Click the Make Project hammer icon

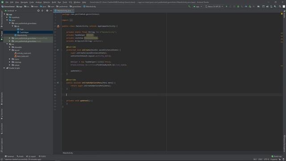pyautogui.click(x=189, y=7)
